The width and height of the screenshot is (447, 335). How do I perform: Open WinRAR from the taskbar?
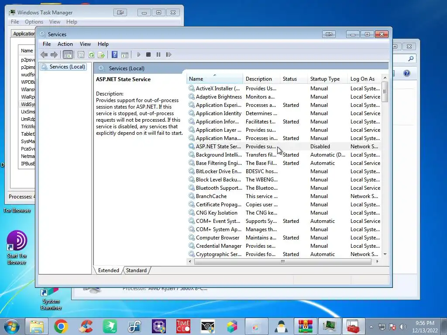click(x=305, y=326)
